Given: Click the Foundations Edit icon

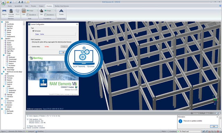Looking at the screenshot, I should pyautogui.click(x=41, y=12).
